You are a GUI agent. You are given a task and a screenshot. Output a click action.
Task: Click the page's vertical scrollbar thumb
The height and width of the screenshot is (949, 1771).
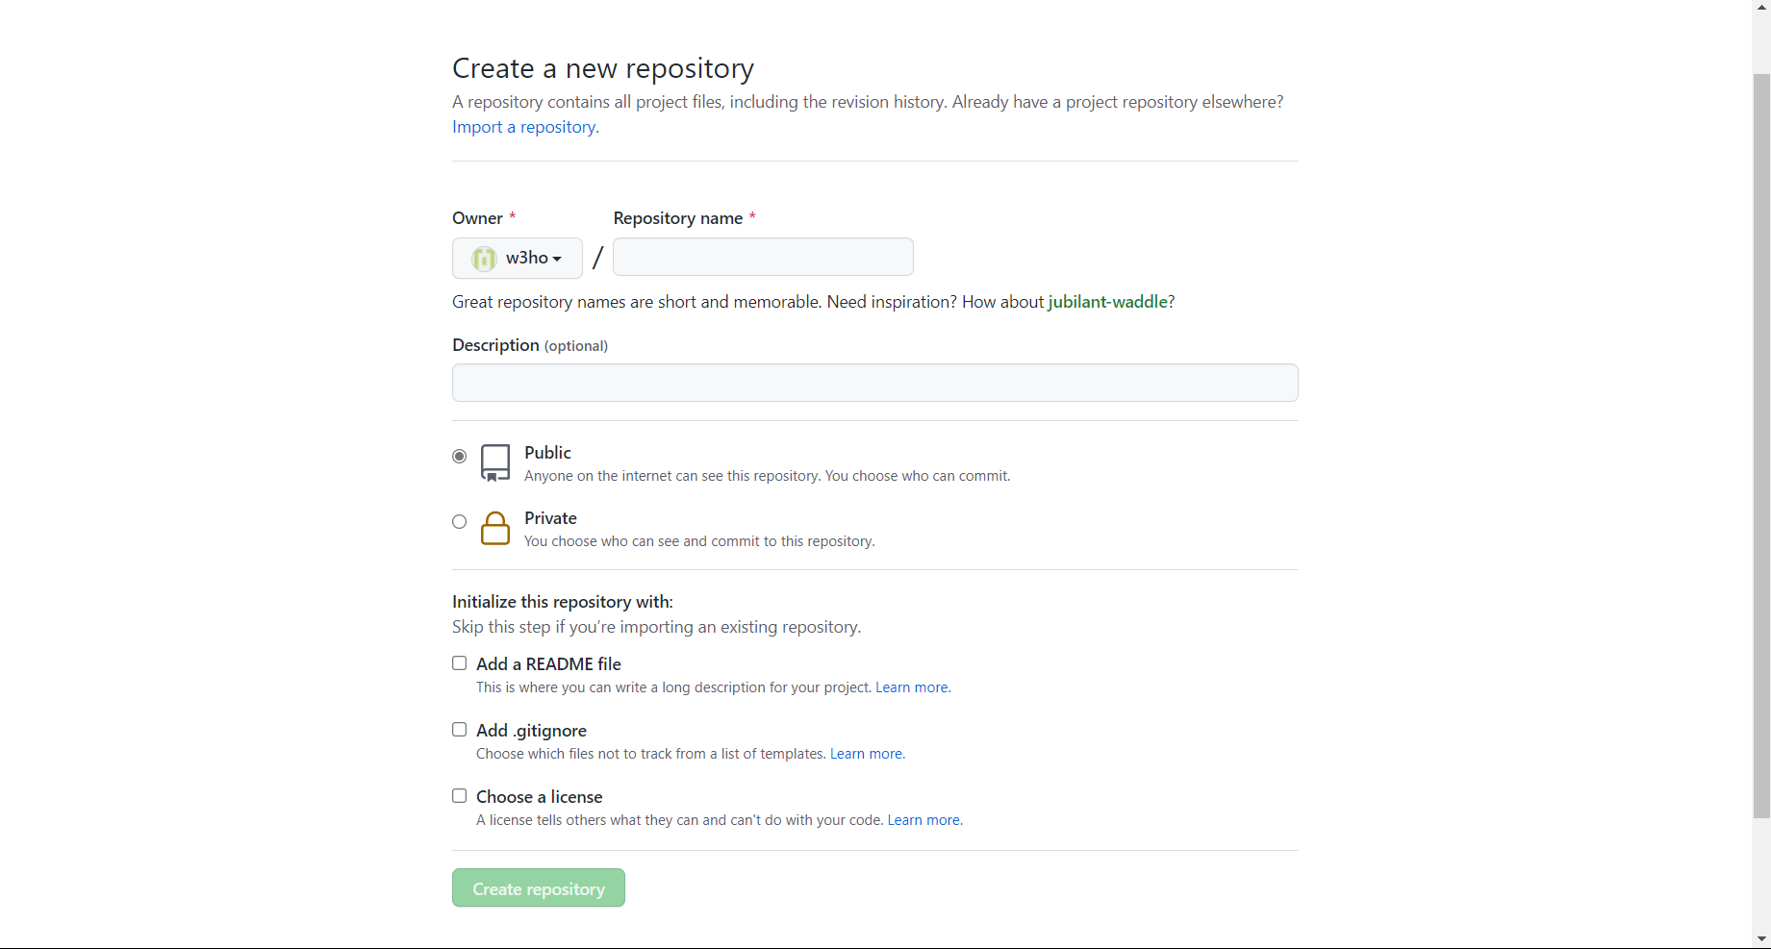[x=1761, y=444]
